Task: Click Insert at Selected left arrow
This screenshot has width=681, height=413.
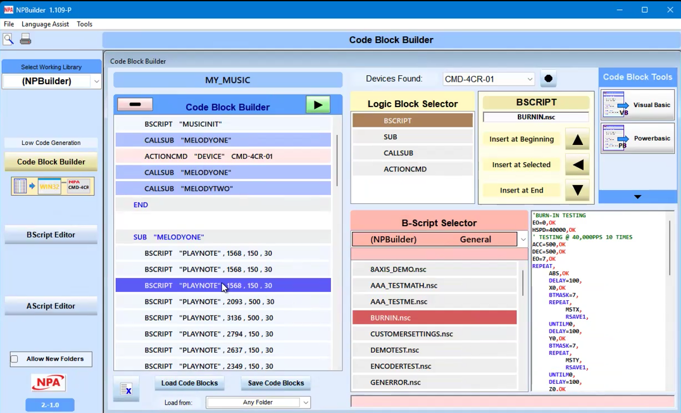Action: coord(577,165)
